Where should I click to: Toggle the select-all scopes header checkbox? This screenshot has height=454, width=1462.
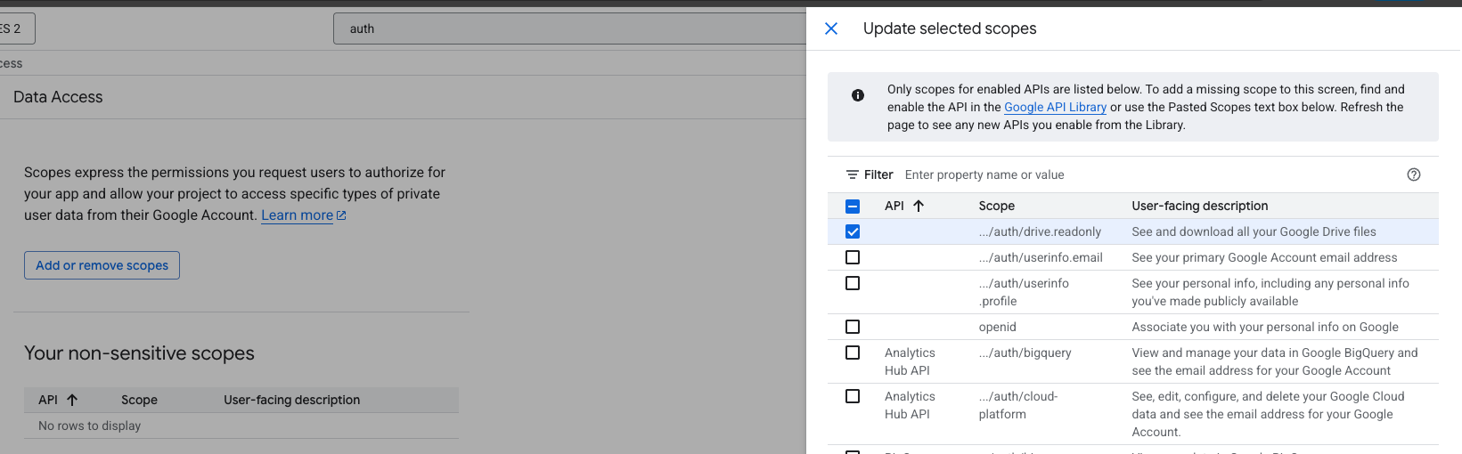click(853, 206)
